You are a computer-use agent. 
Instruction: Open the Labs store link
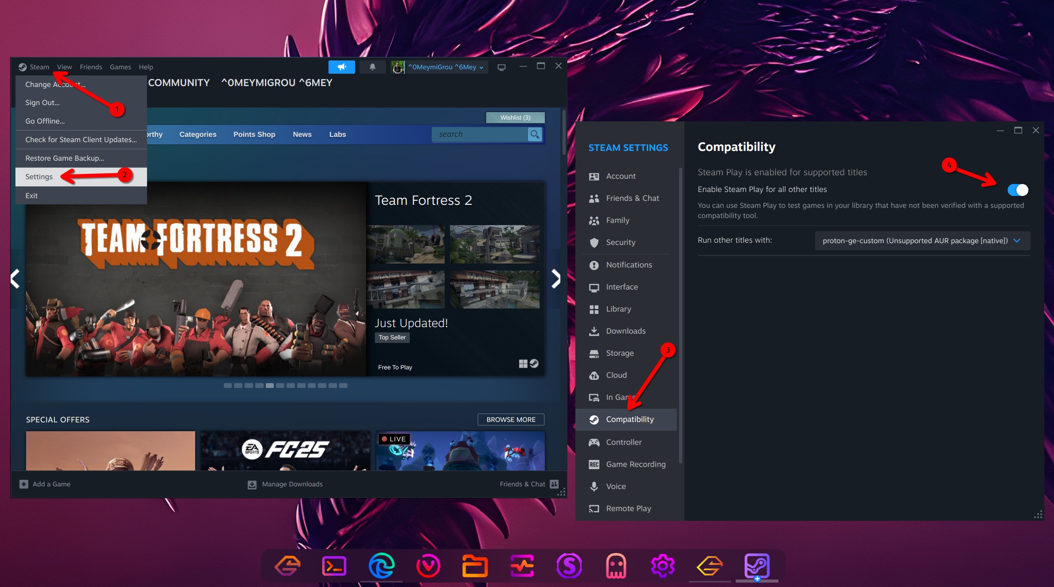tap(337, 134)
